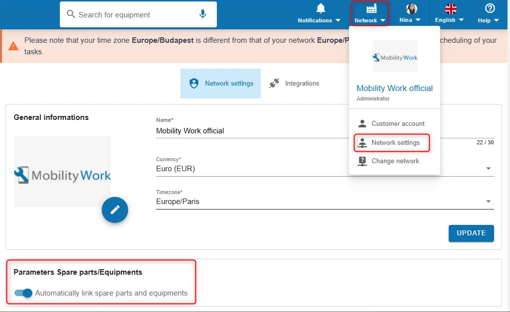Collapse the Network dropdown arrow

point(383,20)
